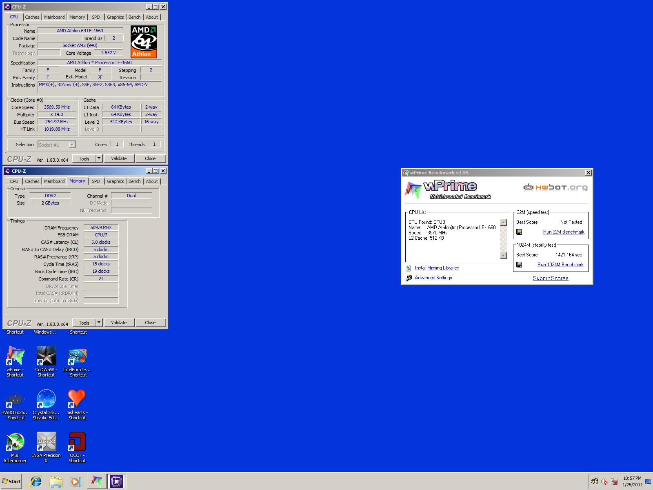Open the Socket #1 selection dropdown

pos(57,145)
